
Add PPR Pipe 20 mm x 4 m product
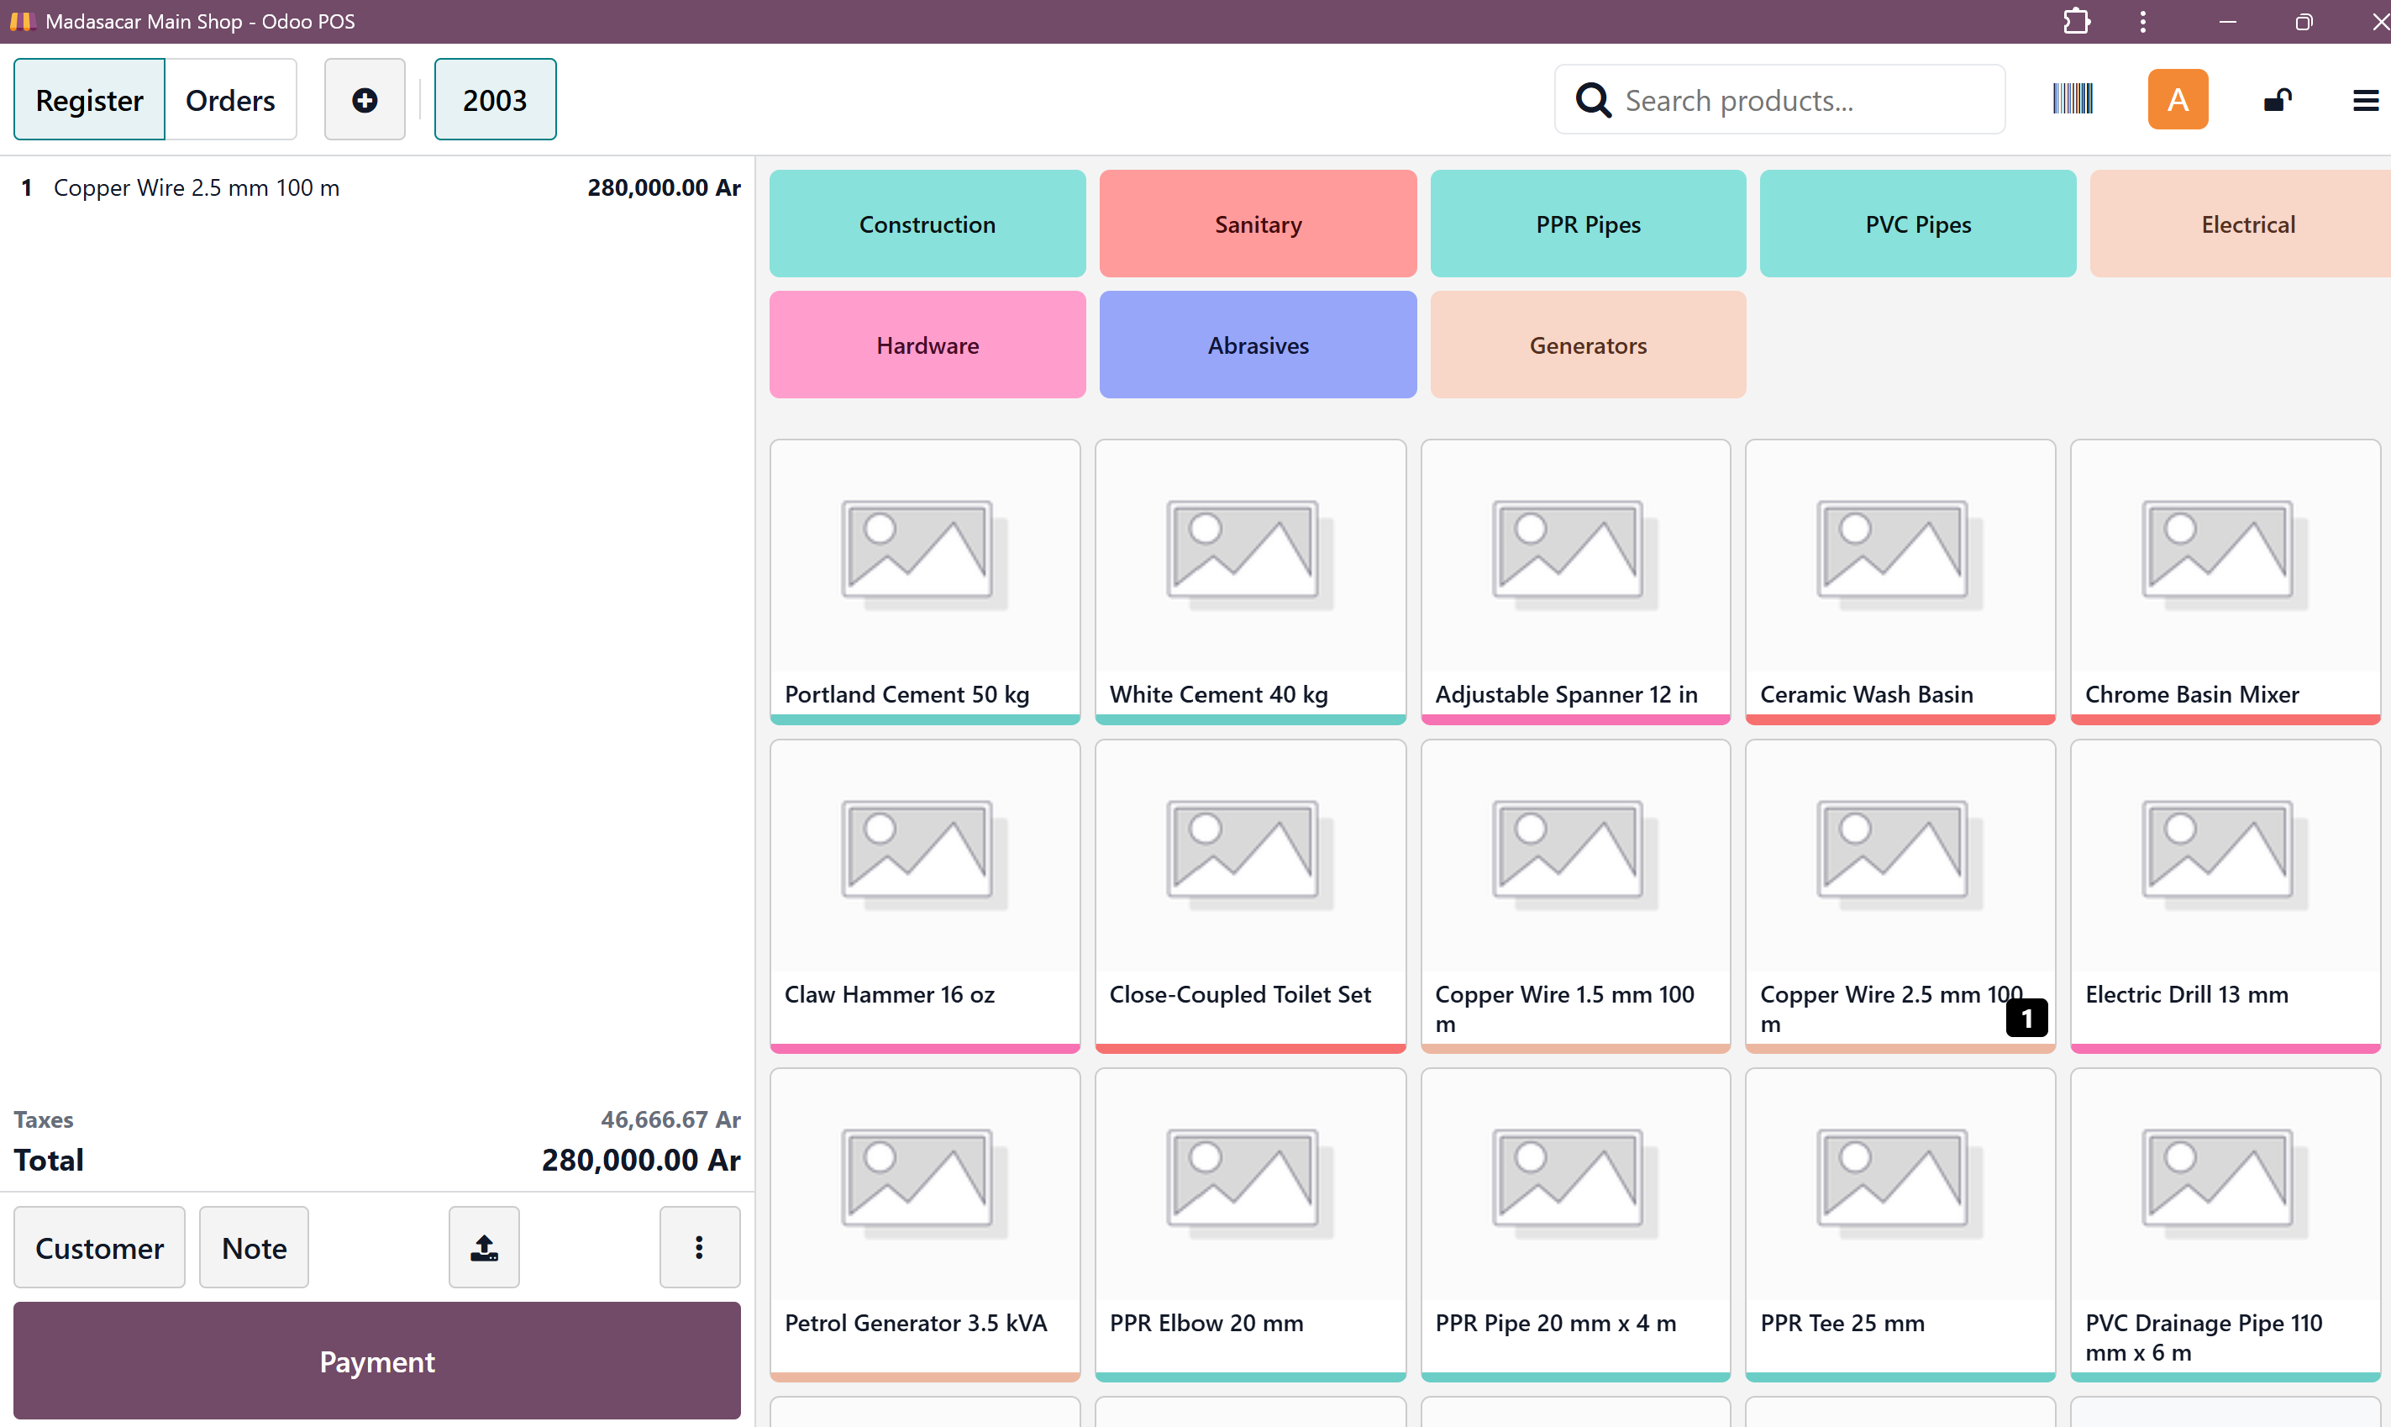point(1575,1225)
